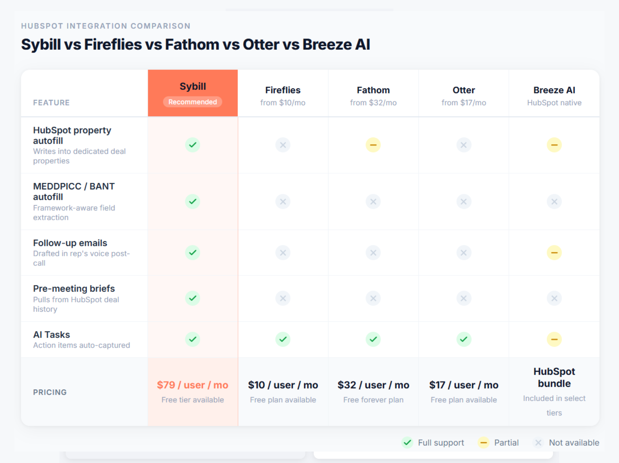Click the 'HubSpot property autofill' row title
Image resolution: width=619 pixels, height=463 pixels.
click(72, 135)
